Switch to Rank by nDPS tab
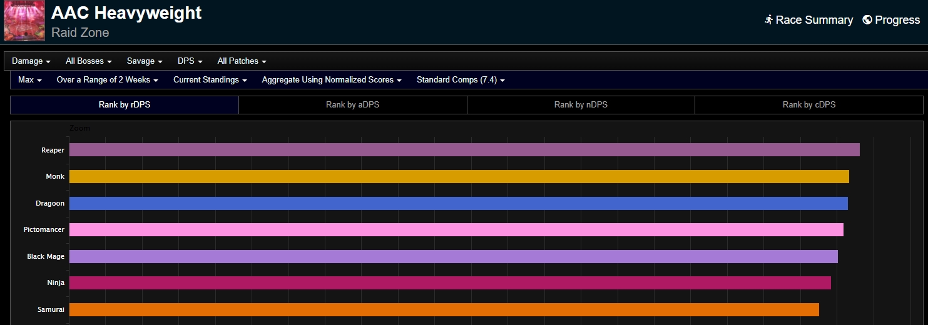Screen dimensions: 928x325 (581, 105)
